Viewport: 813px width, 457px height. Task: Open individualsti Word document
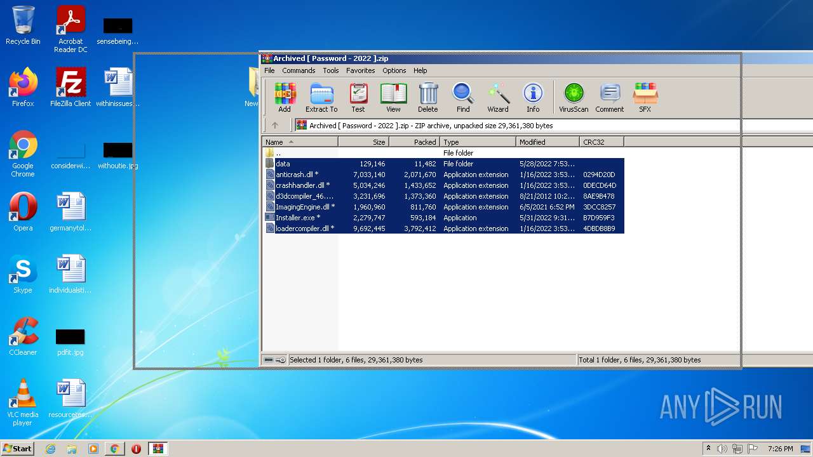(x=71, y=274)
